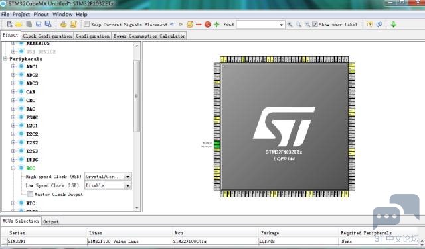
Task: Switch to the Output tab
Action: (x=51, y=221)
